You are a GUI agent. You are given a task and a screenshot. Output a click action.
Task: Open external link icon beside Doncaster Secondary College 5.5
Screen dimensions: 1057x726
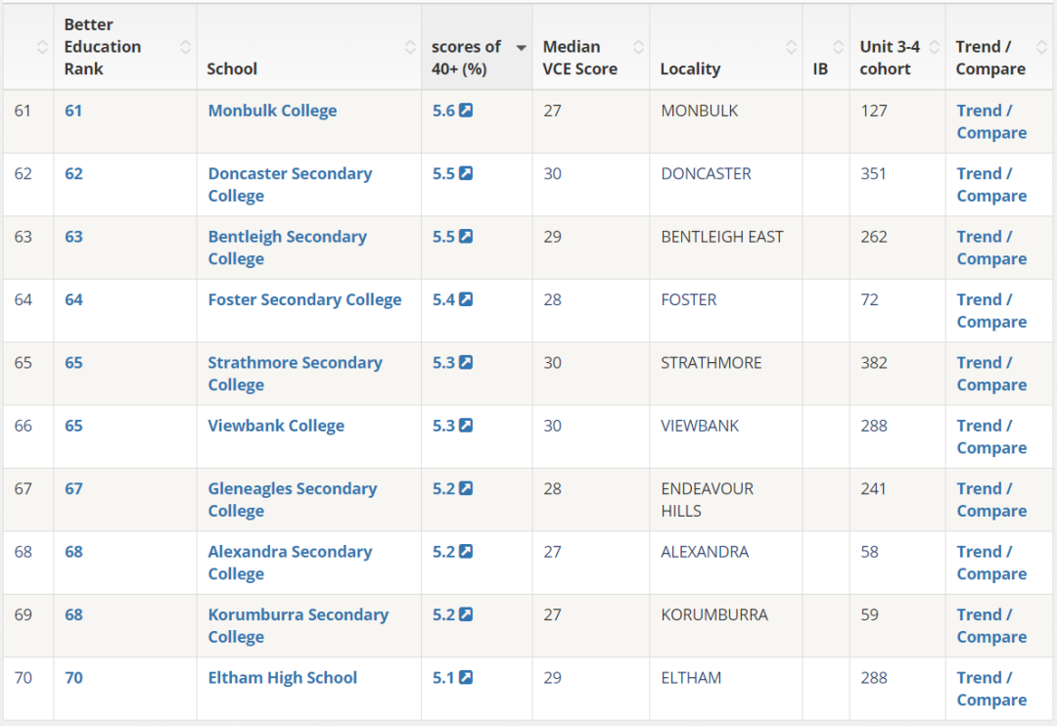466,173
